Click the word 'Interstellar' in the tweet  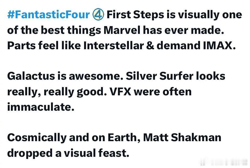[x=113, y=45]
